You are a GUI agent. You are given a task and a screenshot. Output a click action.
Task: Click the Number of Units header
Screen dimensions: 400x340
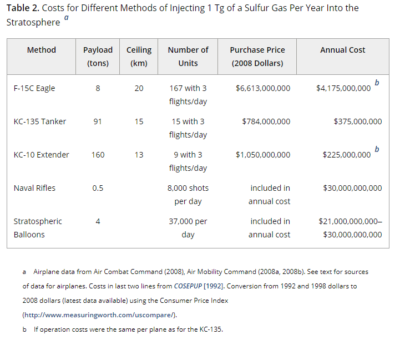188,56
